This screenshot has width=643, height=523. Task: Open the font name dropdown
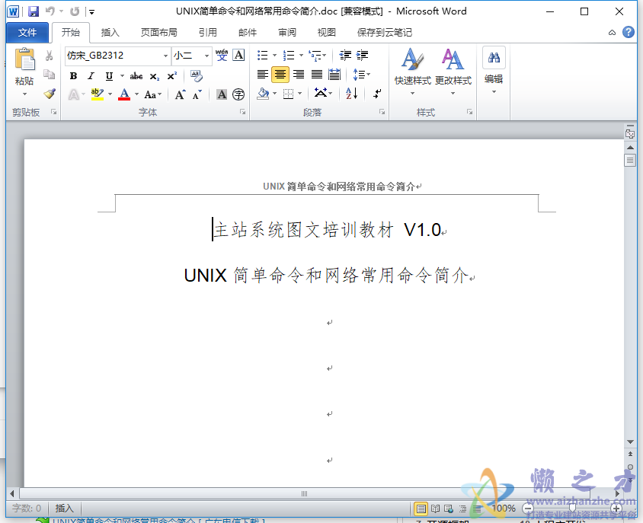click(166, 56)
